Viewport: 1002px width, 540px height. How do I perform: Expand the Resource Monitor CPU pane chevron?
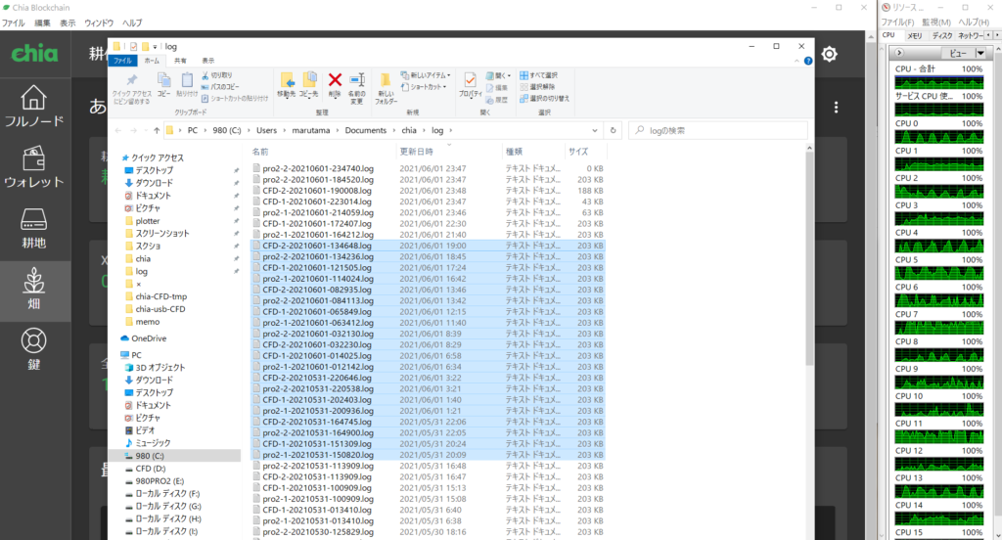pyautogui.click(x=900, y=53)
